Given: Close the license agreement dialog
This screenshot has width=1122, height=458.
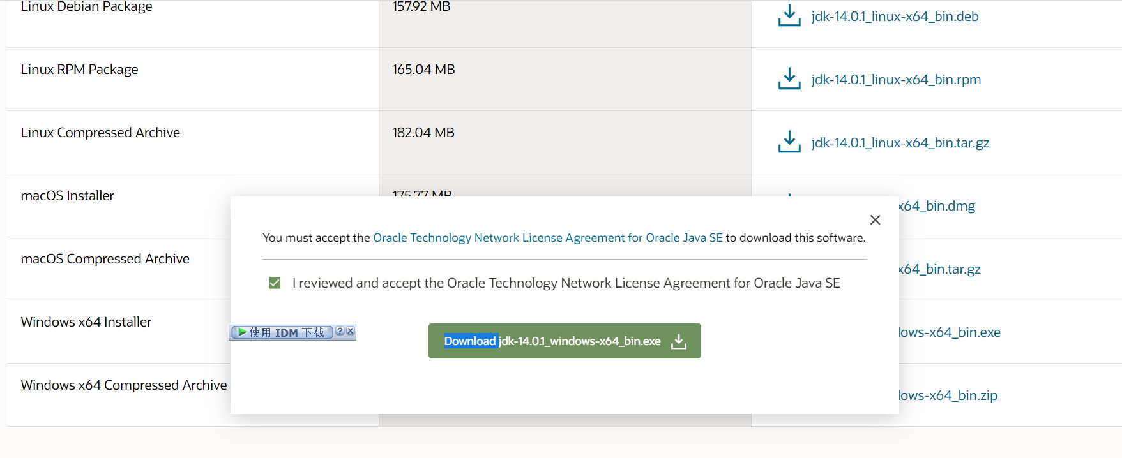Looking at the screenshot, I should pos(875,220).
